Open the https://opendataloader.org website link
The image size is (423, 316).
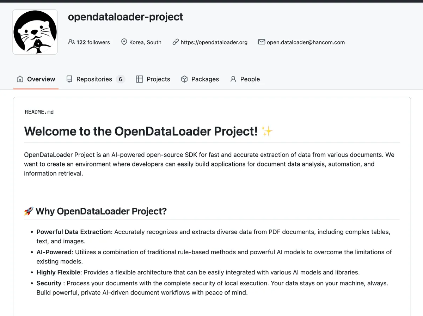(214, 42)
